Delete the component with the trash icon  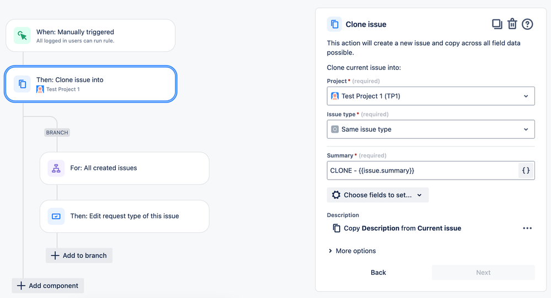[512, 24]
